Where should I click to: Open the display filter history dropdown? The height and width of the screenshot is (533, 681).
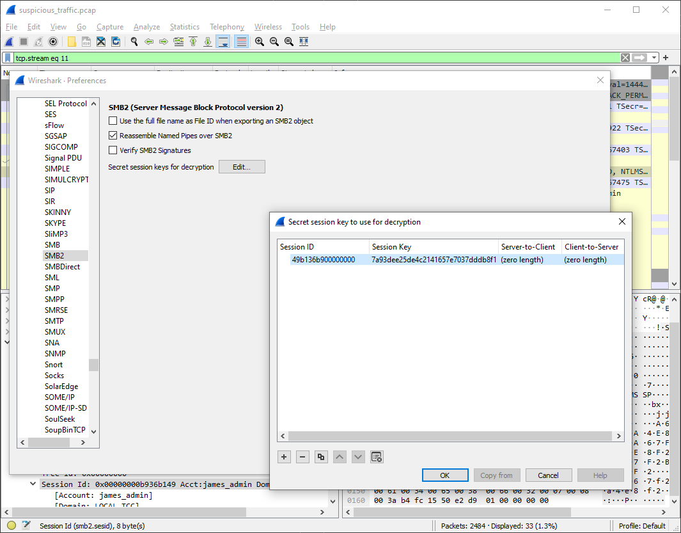[654, 58]
